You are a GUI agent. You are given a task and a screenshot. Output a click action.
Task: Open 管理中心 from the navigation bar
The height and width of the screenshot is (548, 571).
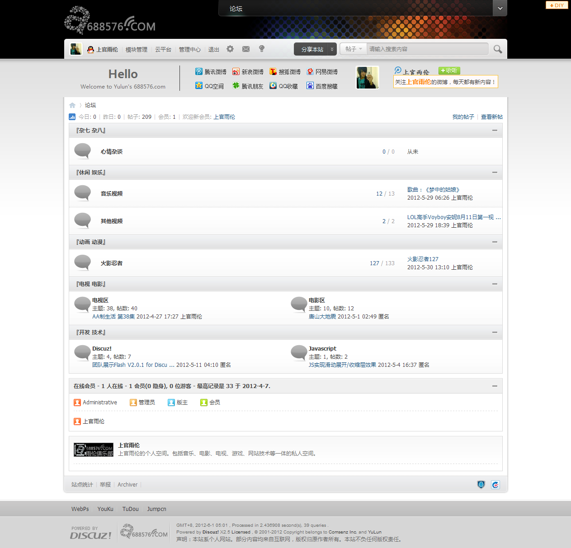(x=189, y=49)
